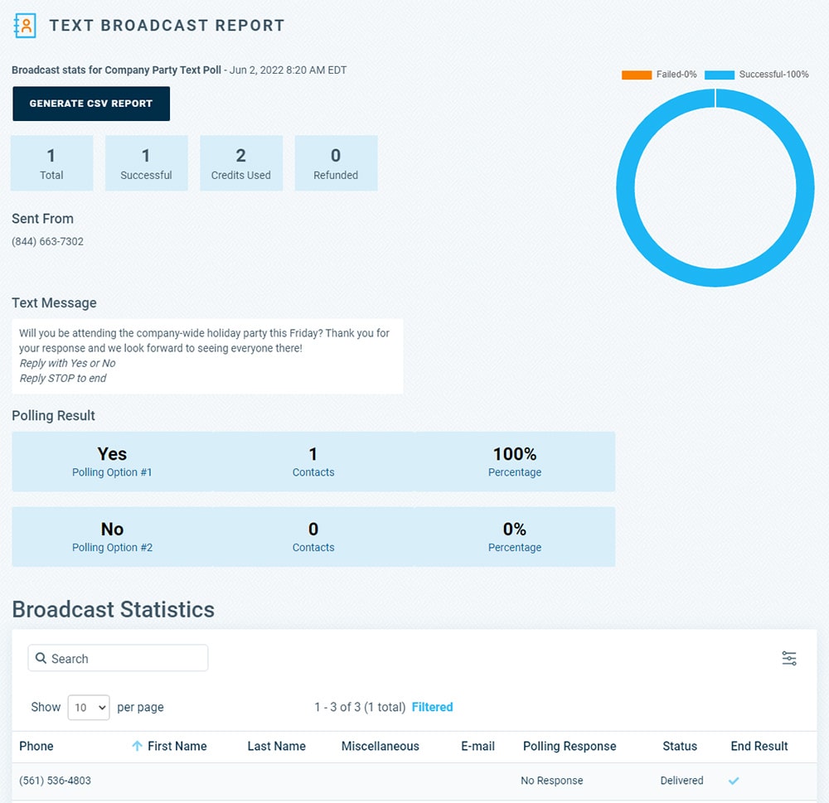
Task: Click the Filtered link
Action: [432, 707]
